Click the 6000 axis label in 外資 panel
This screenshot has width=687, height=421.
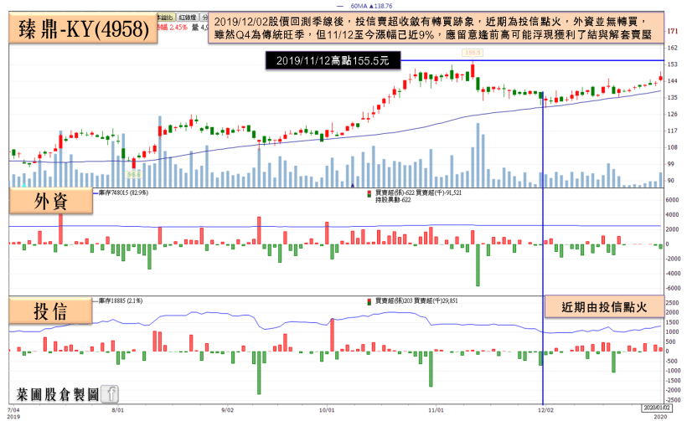(672, 200)
